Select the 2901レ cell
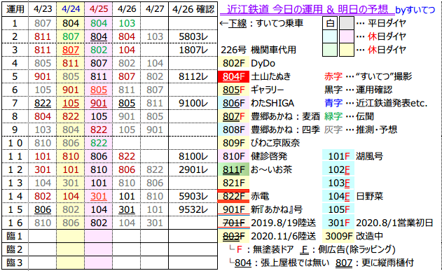The width and height of the screenshot is (442, 271). (193, 169)
